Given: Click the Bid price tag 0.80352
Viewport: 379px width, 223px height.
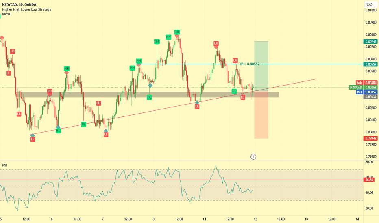Looking at the screenshot, I should tap(367, 92).
